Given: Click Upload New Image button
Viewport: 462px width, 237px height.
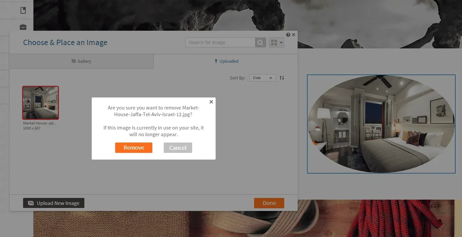Looking at the screenshot, I should point(54,203).
